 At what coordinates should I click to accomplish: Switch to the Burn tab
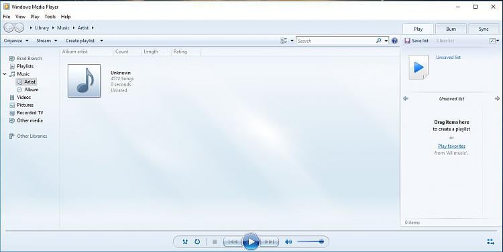click(451, 29)
